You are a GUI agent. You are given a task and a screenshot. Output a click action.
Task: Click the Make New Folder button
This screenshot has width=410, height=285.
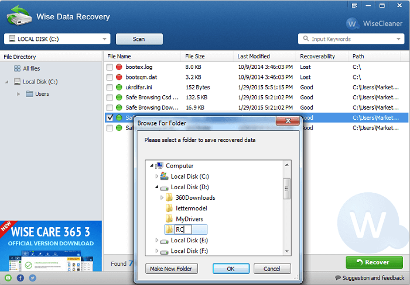pyautogui.click(x=171, y=269)
